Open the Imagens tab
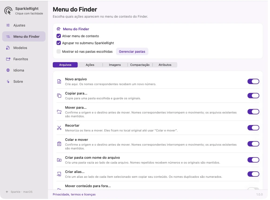270x200 pixels. click(115, 65)
